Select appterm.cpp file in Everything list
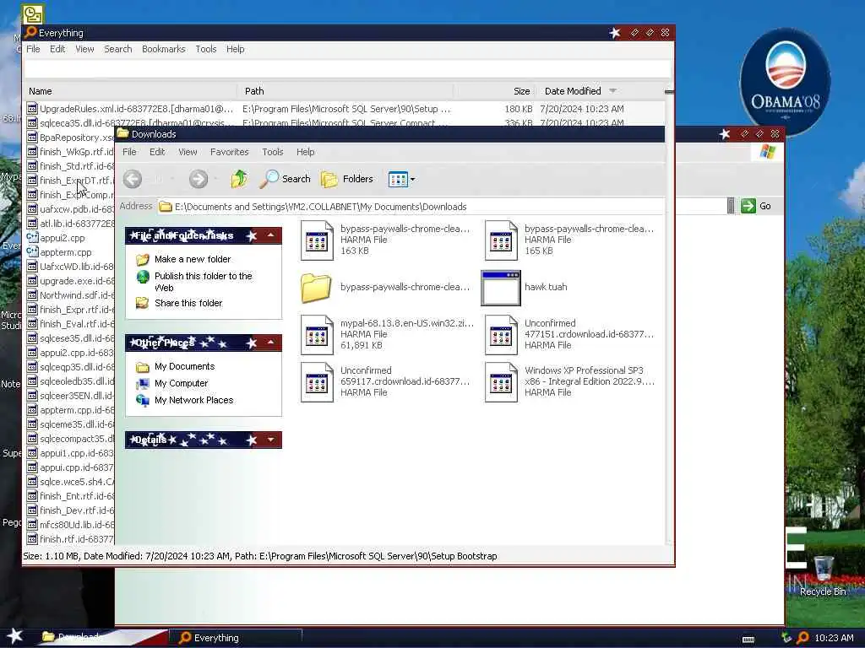This screenshot has width=865, height=648. 66,252
